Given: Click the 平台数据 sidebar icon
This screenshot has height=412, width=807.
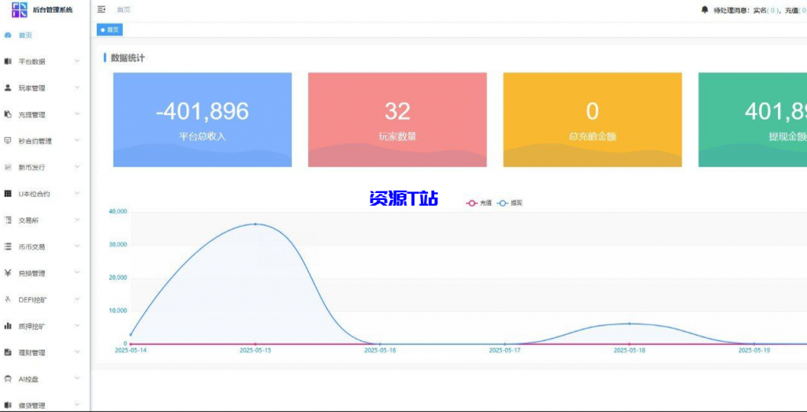Looking at the screenshot, I should pos(8,61).
